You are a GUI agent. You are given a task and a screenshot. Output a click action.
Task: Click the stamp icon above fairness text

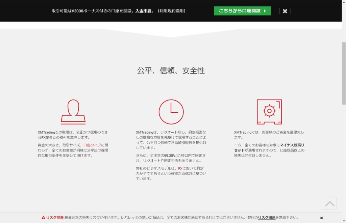click(x=73, y=112)
